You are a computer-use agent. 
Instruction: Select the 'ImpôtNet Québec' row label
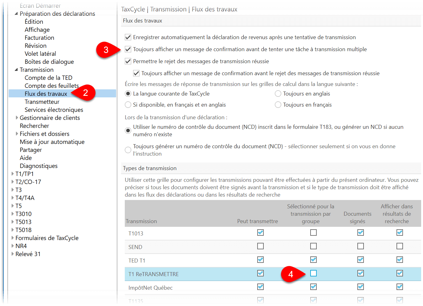pos(150,288)
